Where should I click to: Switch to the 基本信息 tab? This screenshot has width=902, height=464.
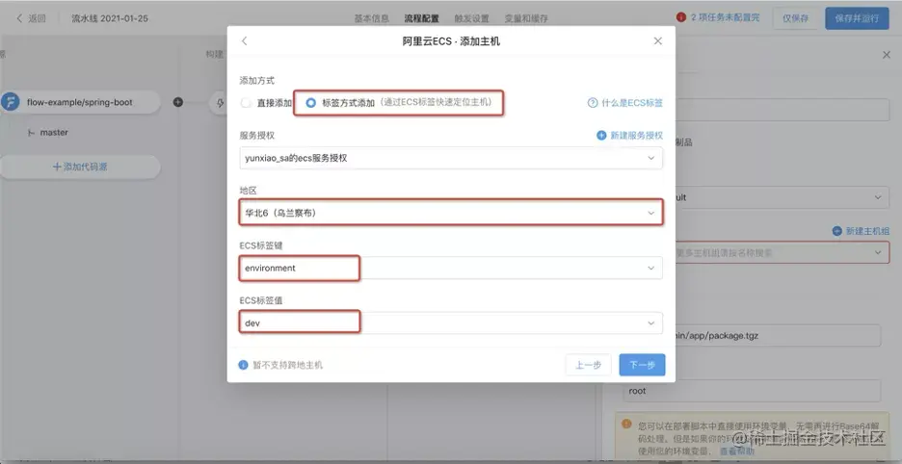pyautogui.click(x=372, y=18)
